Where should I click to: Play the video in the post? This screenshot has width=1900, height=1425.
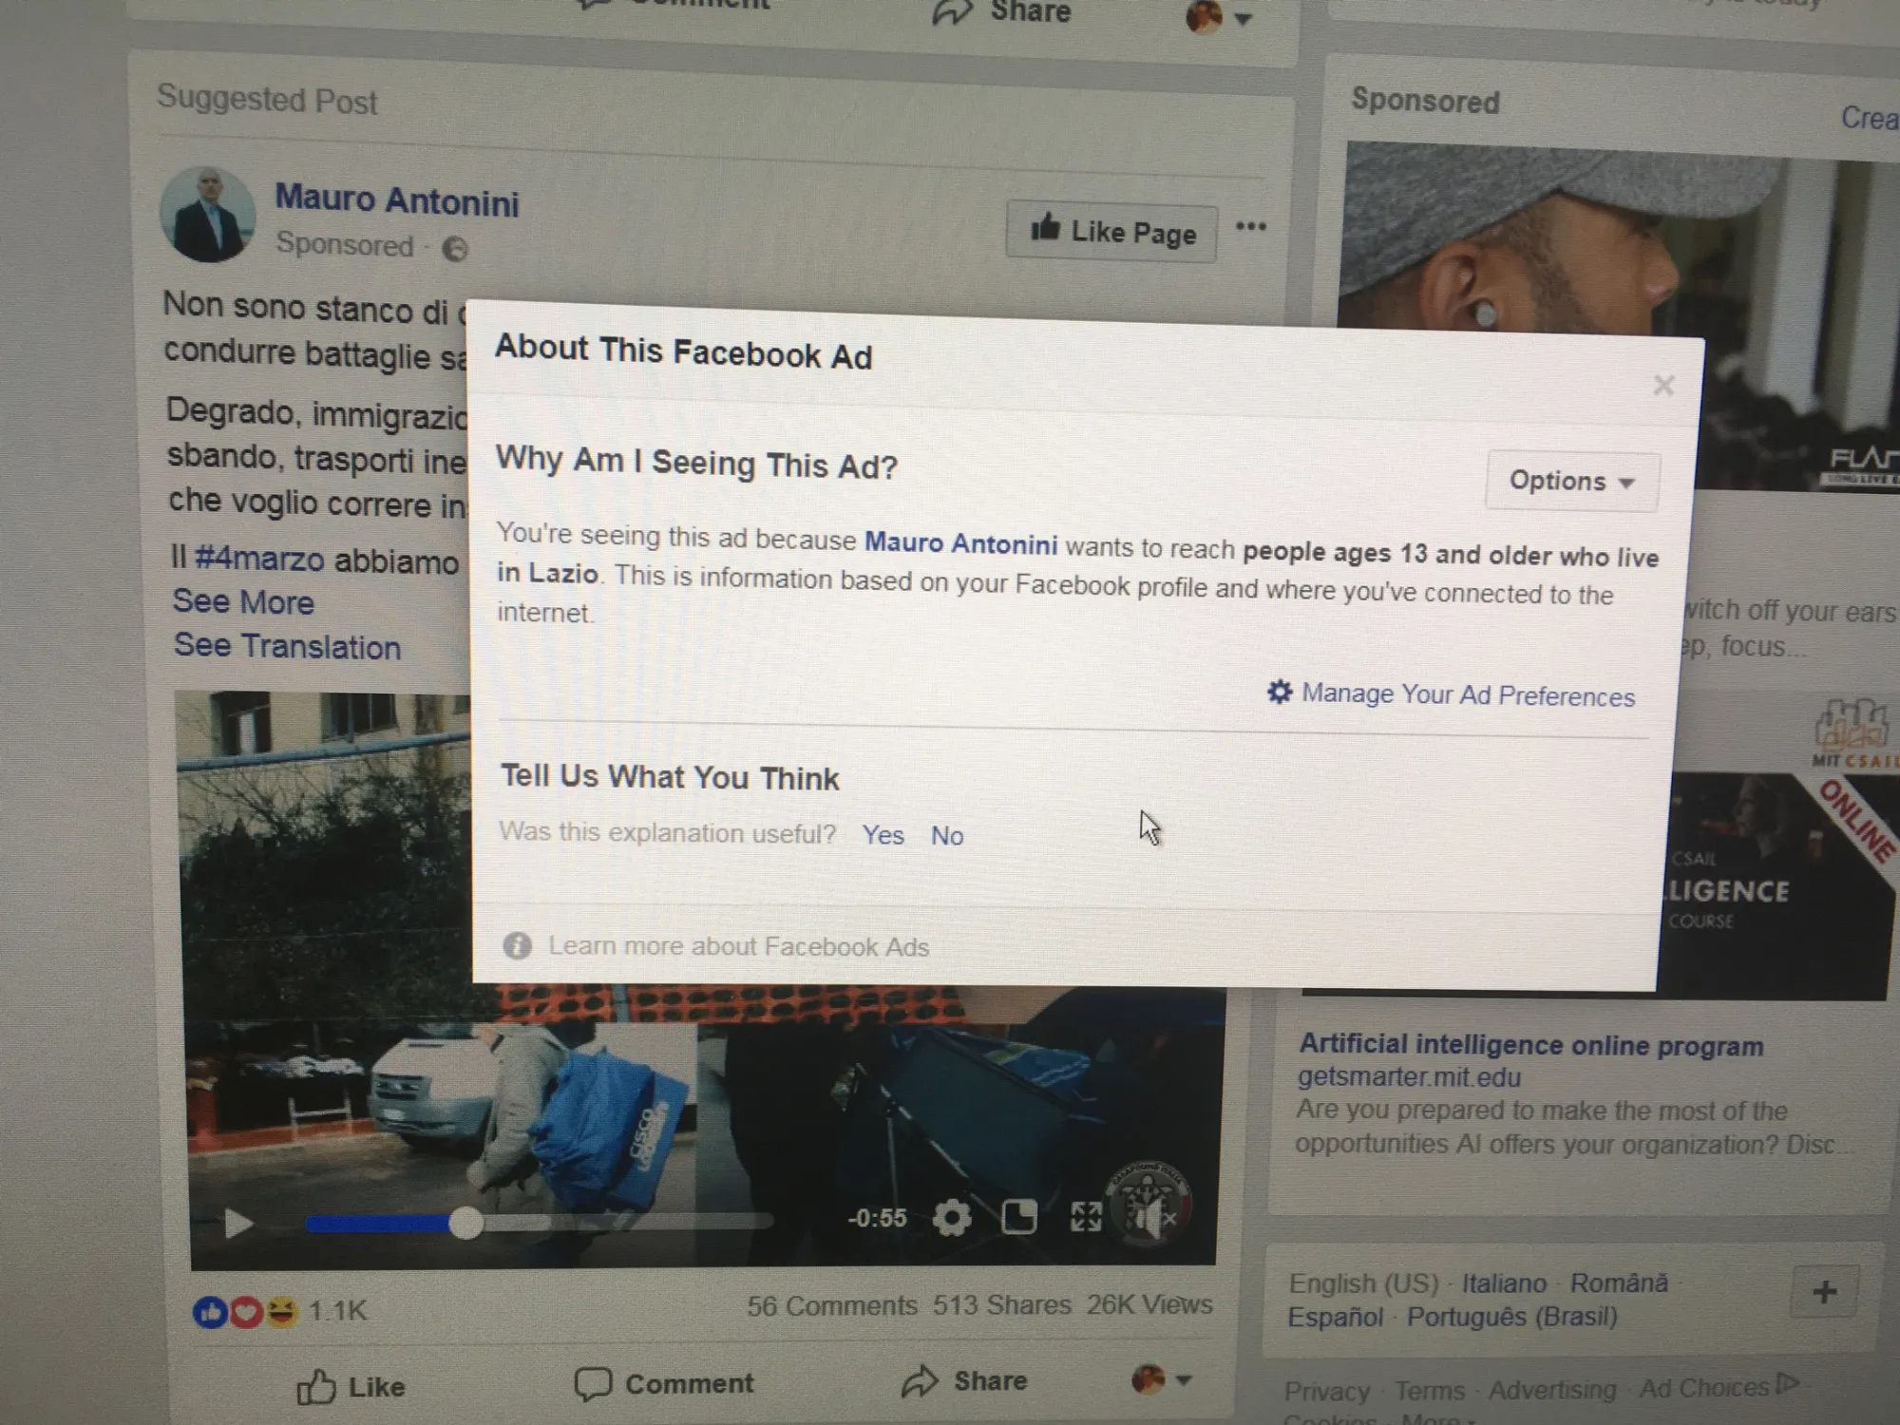point(237,1224)
